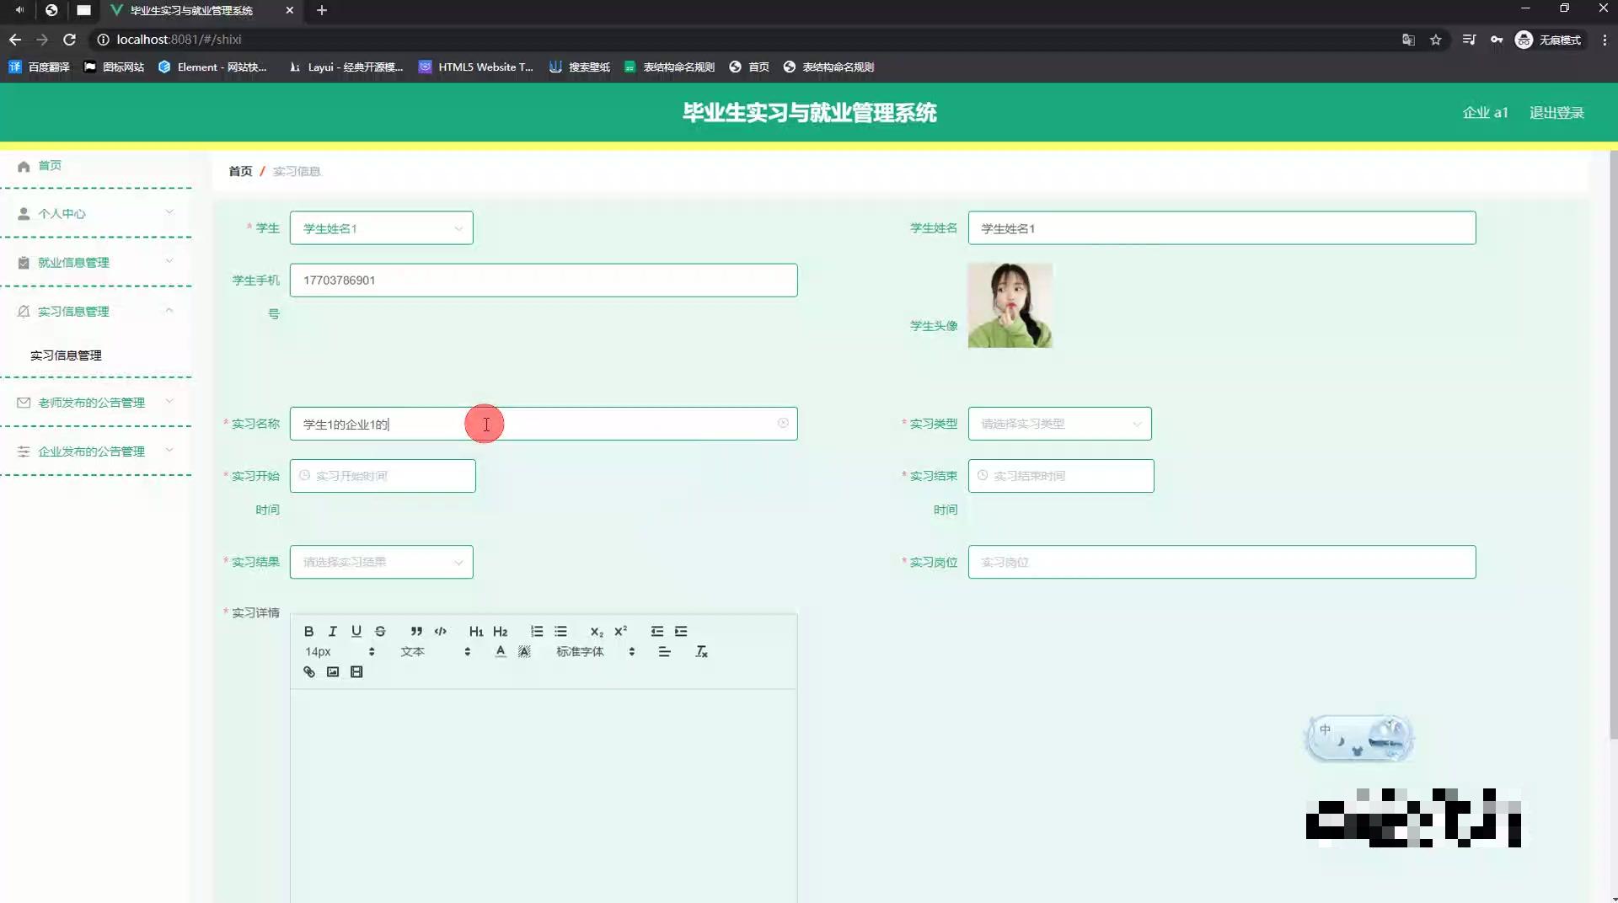Reload the page
Screen dimensions: 1618x903
pos(69,40)
